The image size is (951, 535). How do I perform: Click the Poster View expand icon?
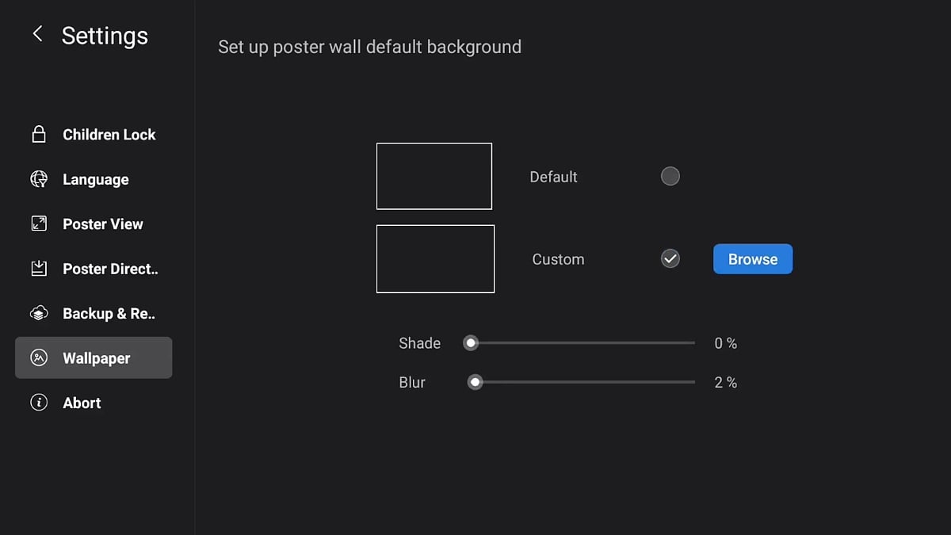39,224
